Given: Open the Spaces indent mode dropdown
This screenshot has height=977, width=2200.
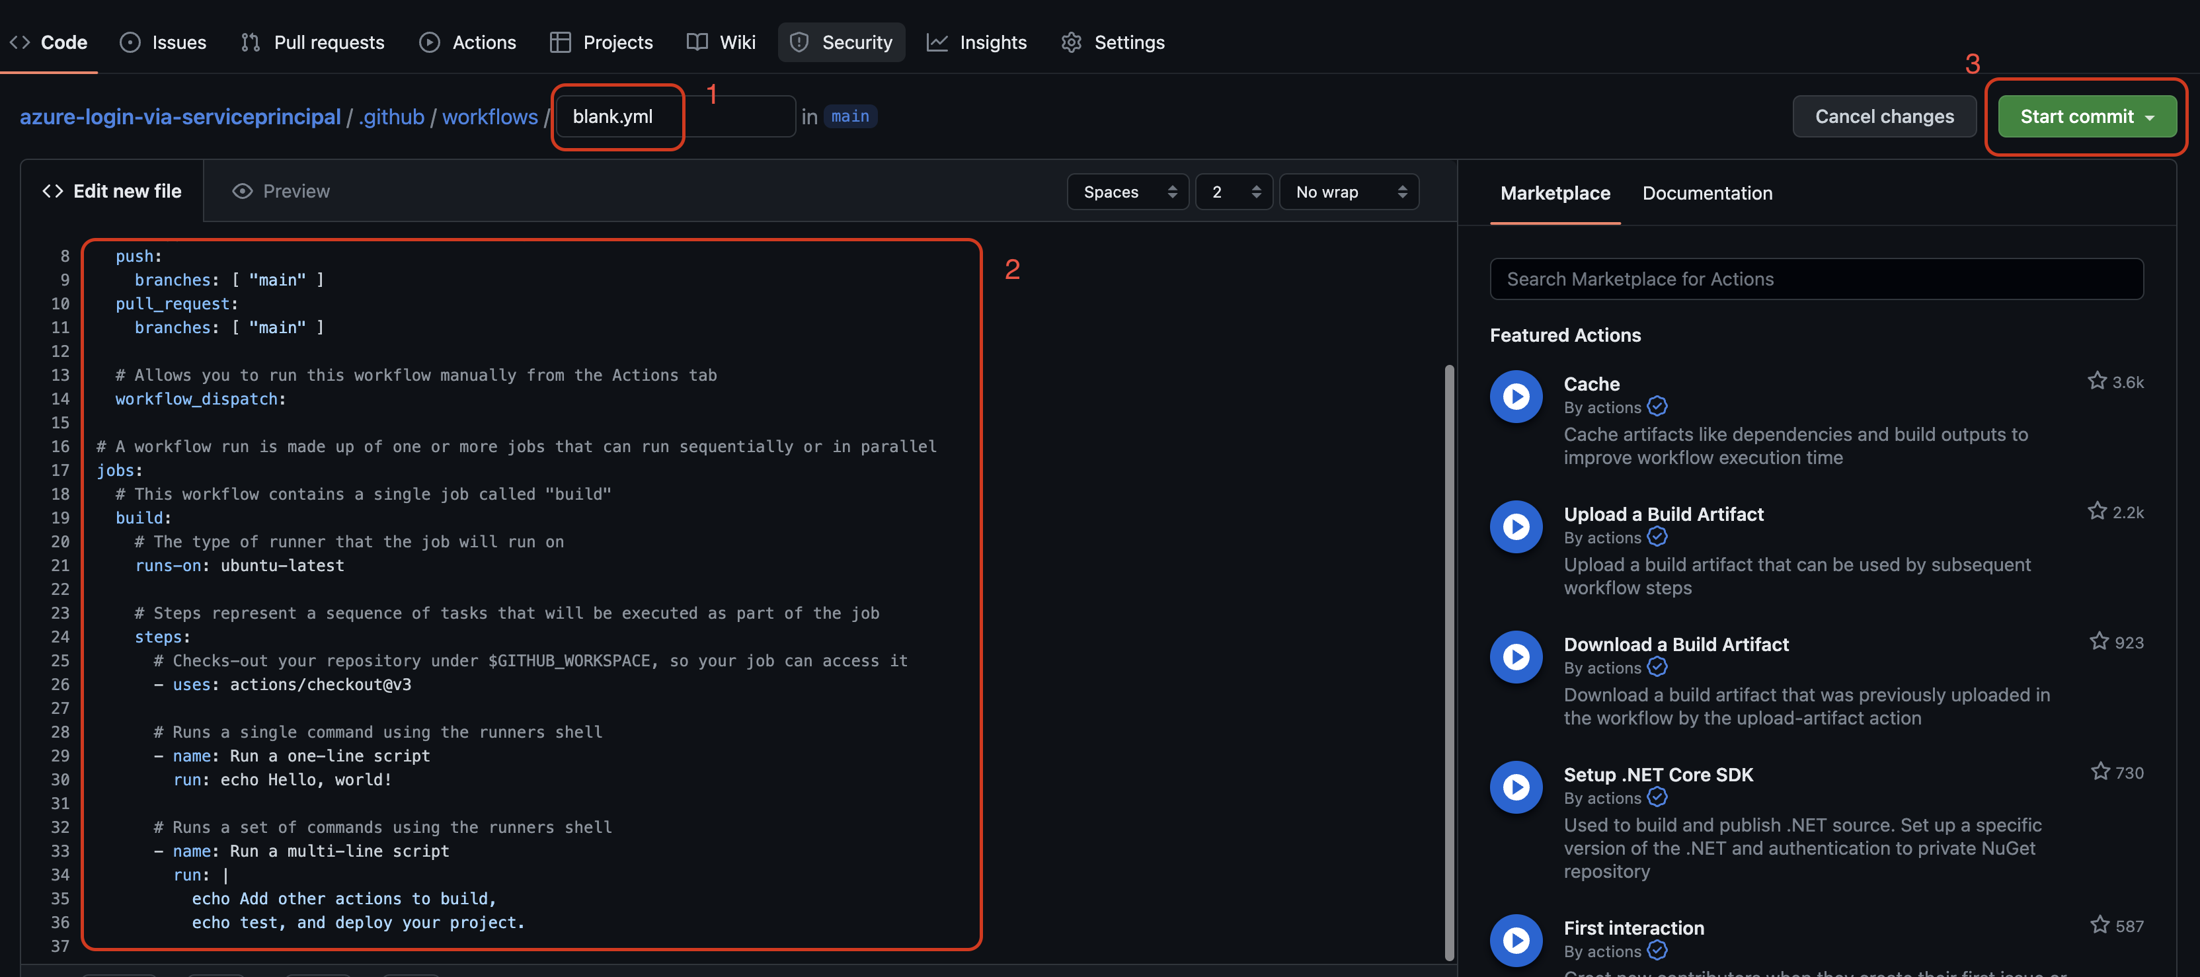Looking at the screenshot, I should coord(1127,192).
